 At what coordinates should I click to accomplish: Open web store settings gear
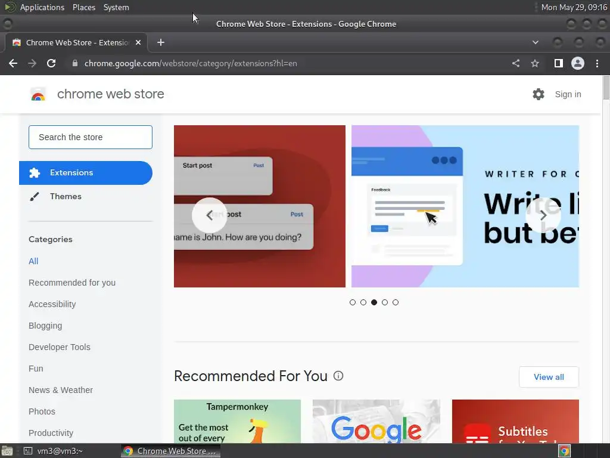539,94
